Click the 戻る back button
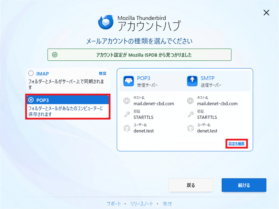 tap(191, 185)
